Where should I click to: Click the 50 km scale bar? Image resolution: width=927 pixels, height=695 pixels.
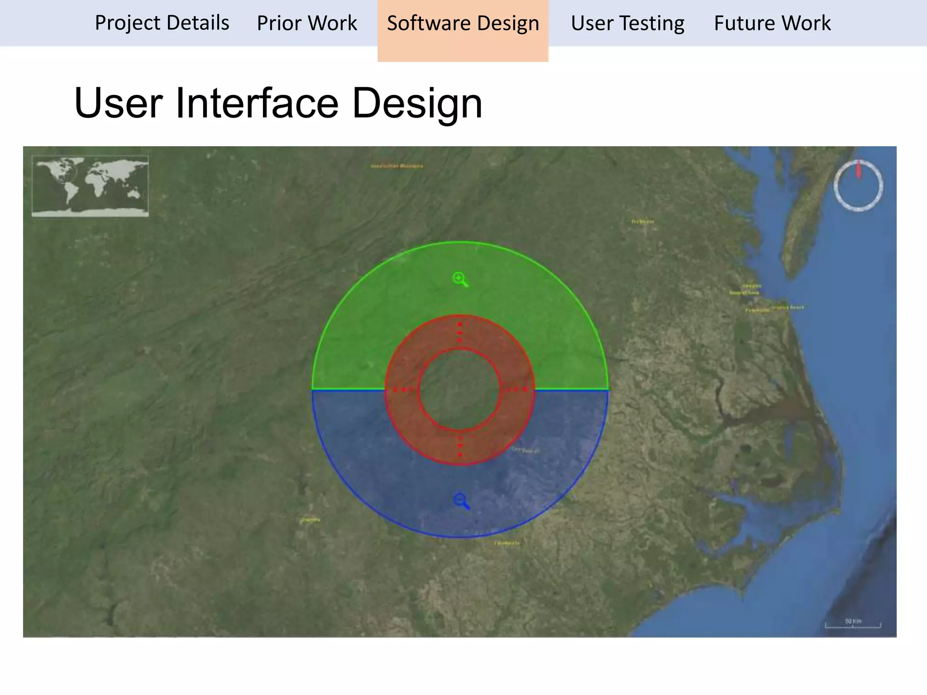pyautogui.click(x=853, y=624)
